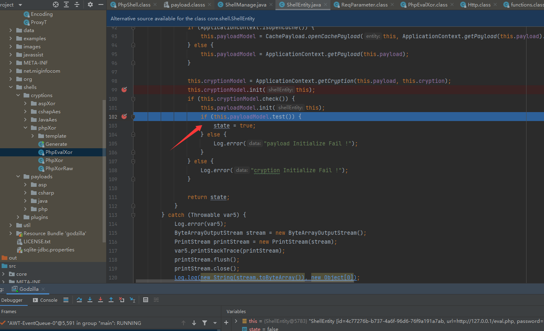
Task: Click the red Force Step Into icon
Action: coord(100,300)
